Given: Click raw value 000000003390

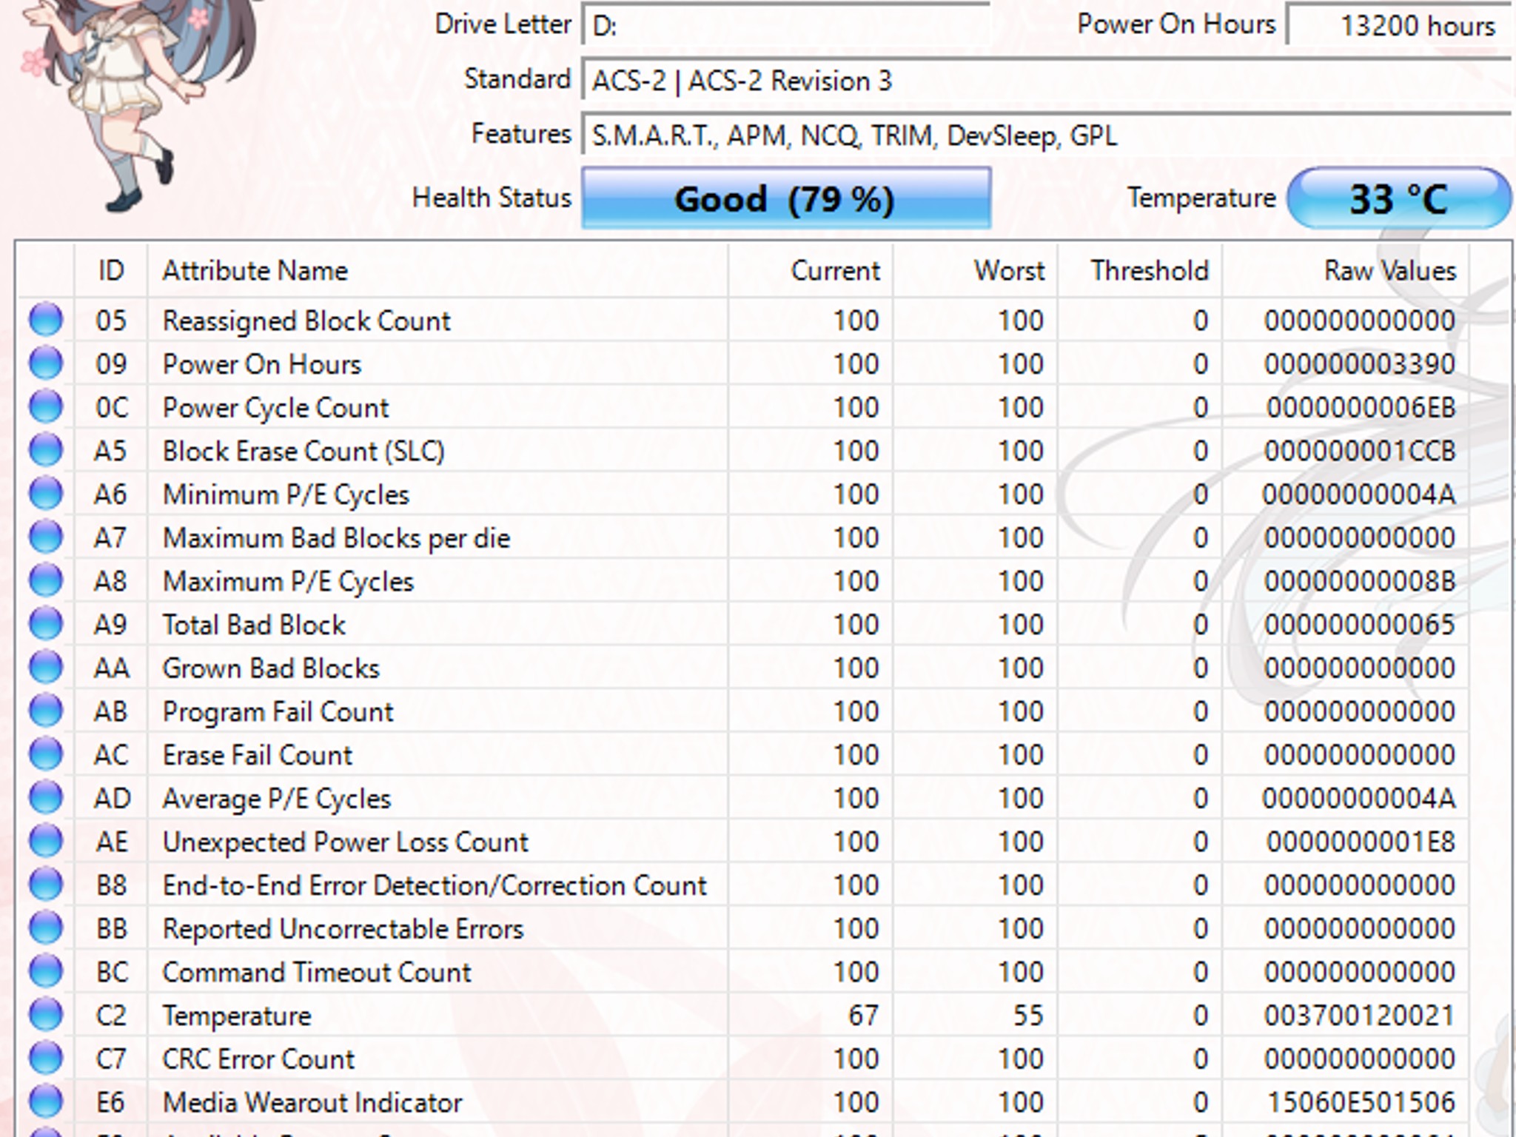Looking at the screenshot, I should pyautogui.click(x=1360, y=364).
